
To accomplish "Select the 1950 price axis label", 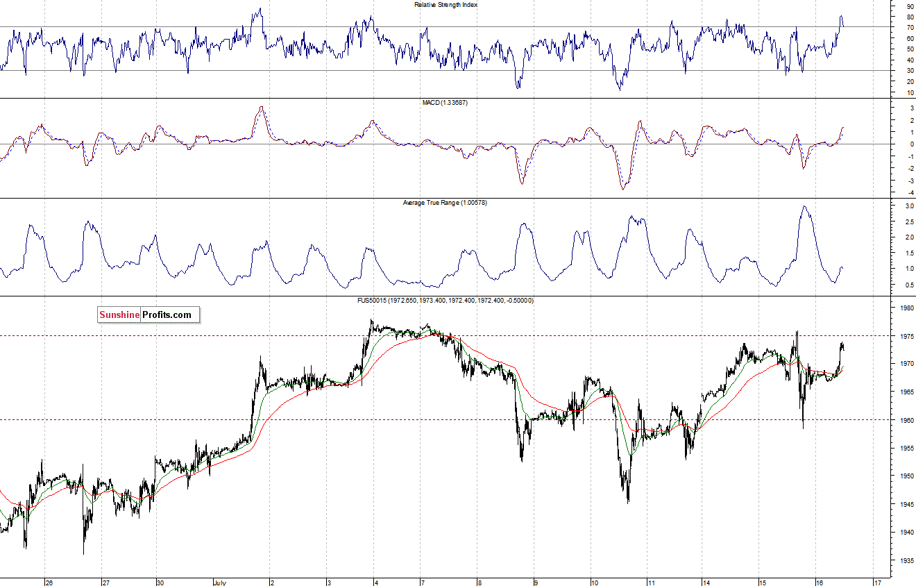I will [x=908, y=476].
